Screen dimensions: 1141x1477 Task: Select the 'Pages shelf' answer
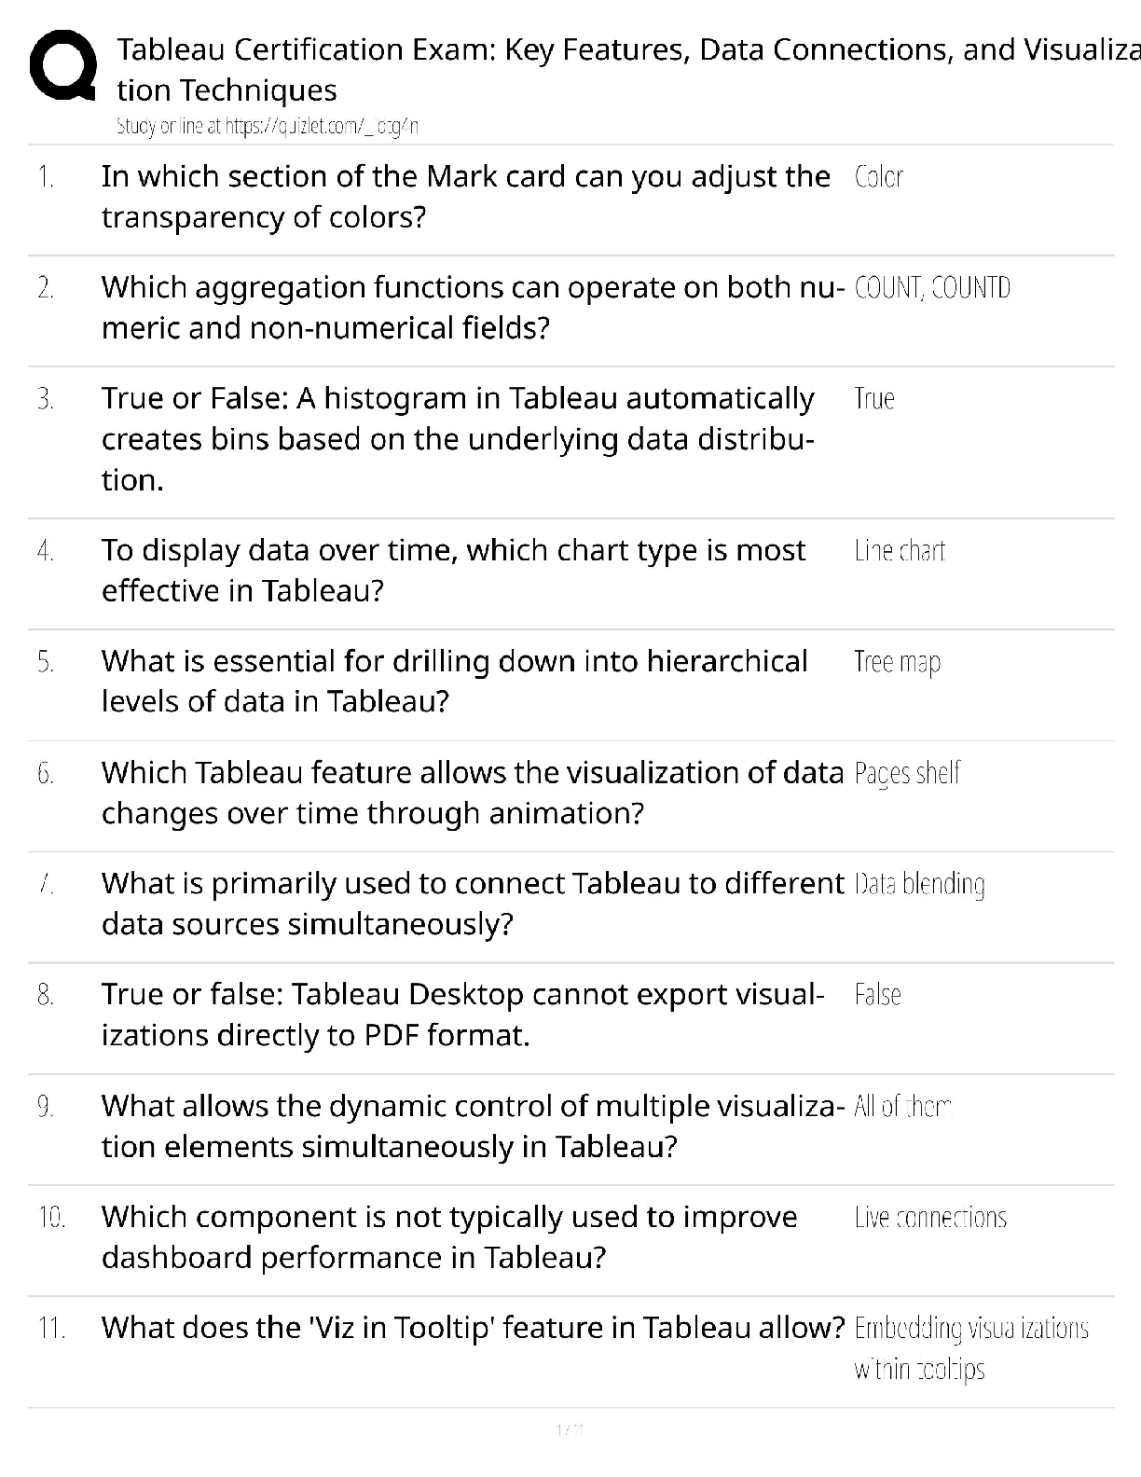click(x=907, y=773)
